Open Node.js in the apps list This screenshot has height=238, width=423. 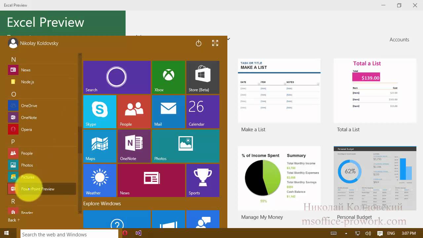click(x=42, y=82)
